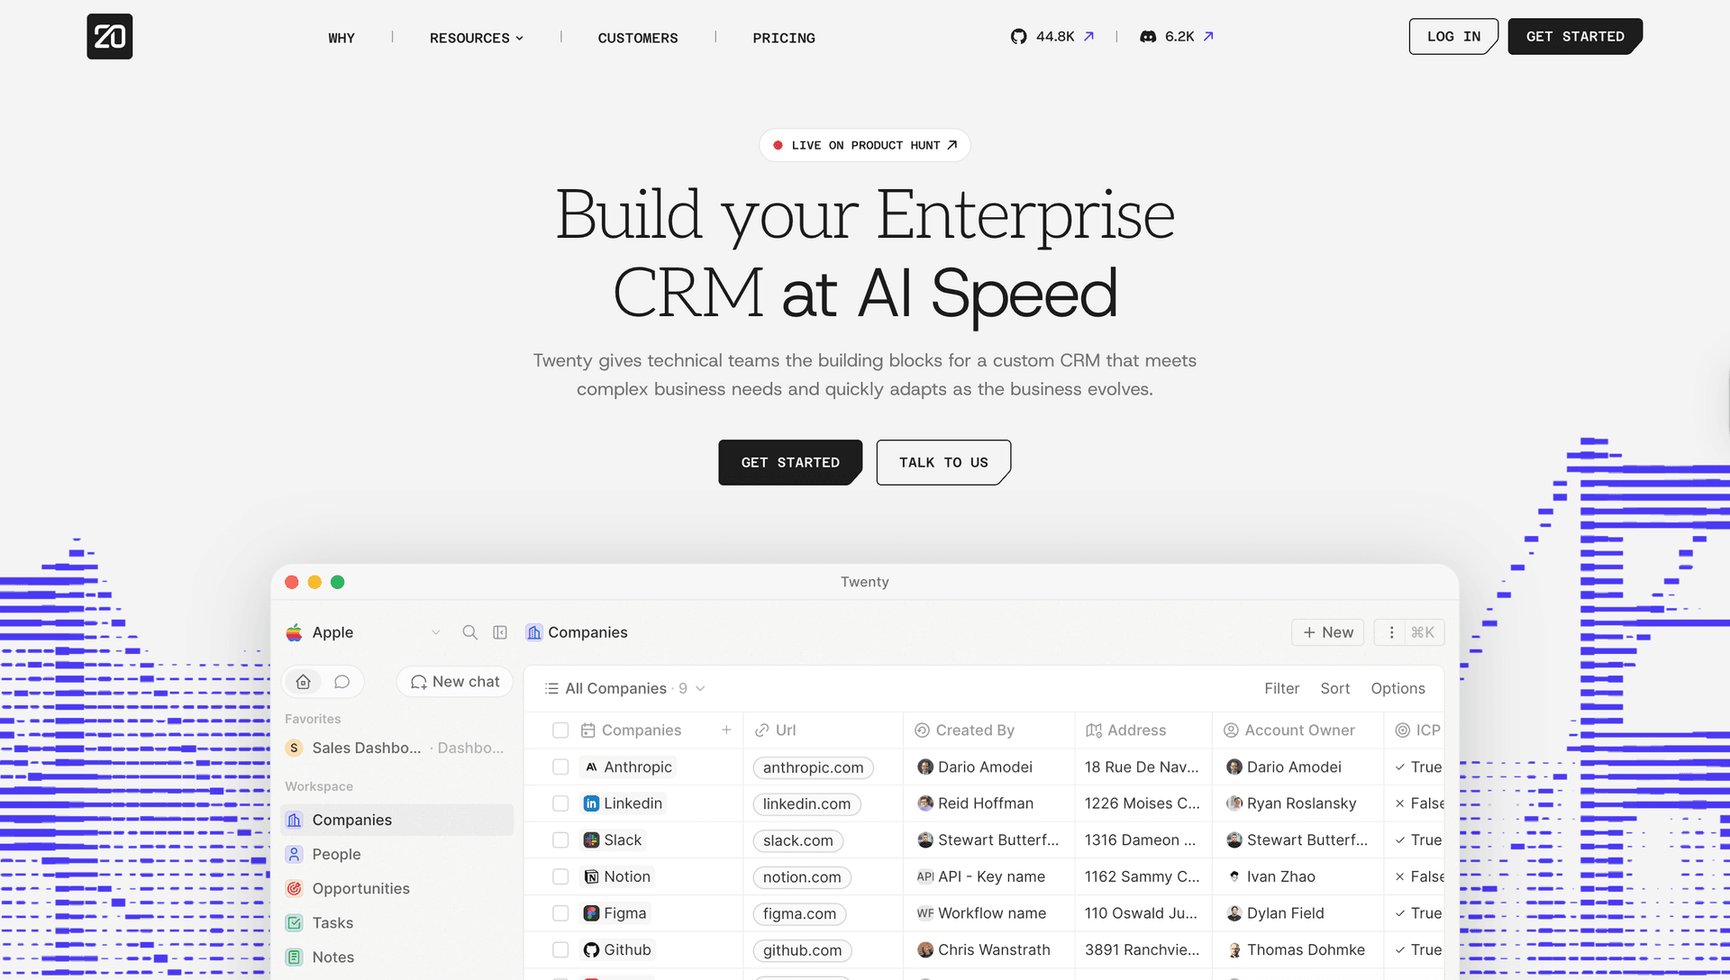
Task: Check the Github row checkbox
Action: (x=560, y=950)
